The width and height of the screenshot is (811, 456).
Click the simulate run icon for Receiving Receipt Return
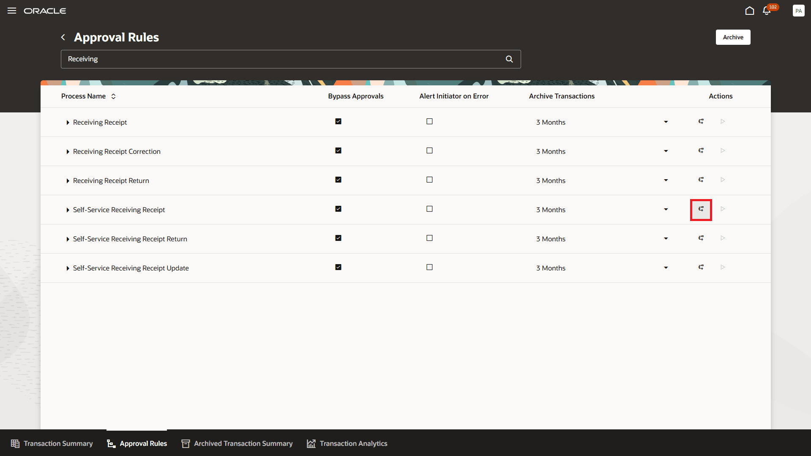pos(722,180)
